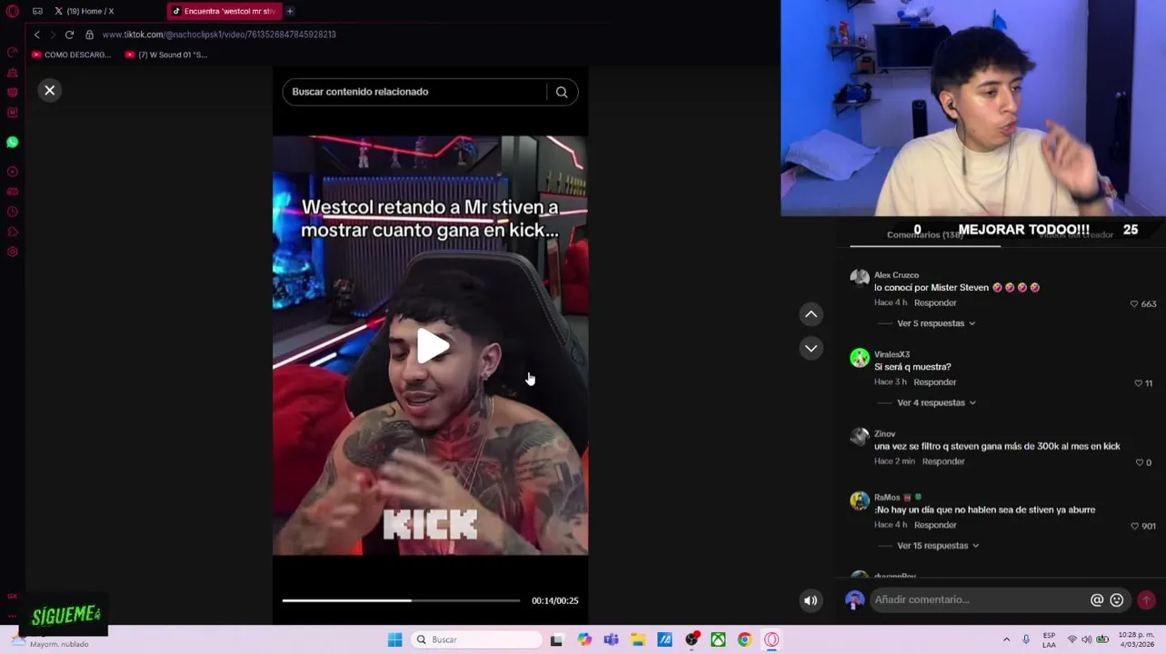Open WhatsApp from the Opera sidebar
This screenshot has width=1166, height=654.
pyautogui.click(x=13, y=143)
